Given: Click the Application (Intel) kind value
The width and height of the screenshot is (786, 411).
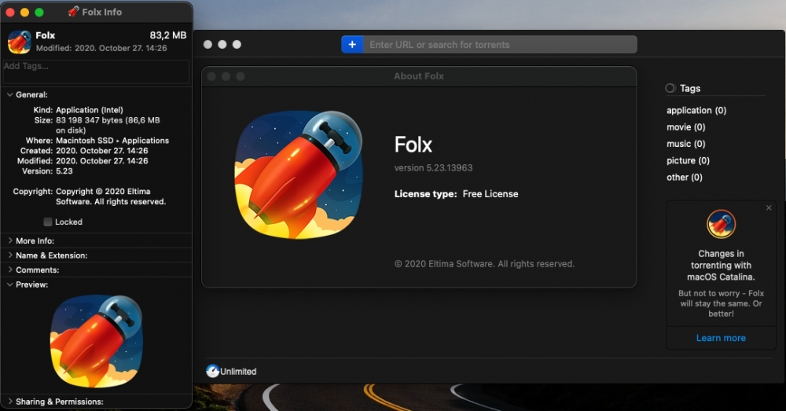Looking at the screenshot, I should (x=90, y=110).
